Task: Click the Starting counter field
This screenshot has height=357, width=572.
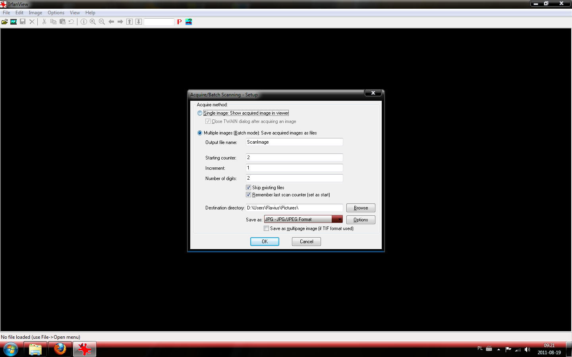Action: [x=294, y=157]
